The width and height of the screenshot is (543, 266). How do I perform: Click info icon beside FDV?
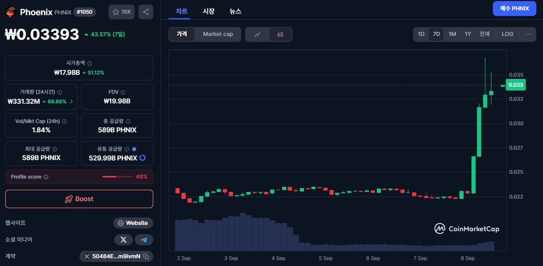[x=123, y=92]
